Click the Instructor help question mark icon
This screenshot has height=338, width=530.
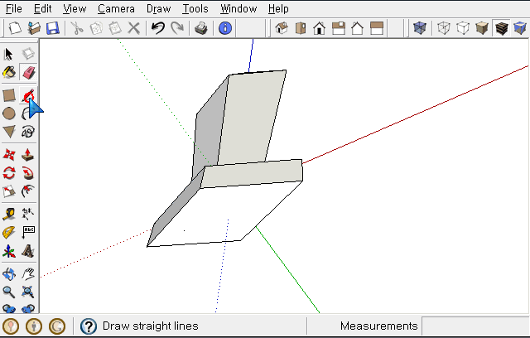click(x=89, y=326)
